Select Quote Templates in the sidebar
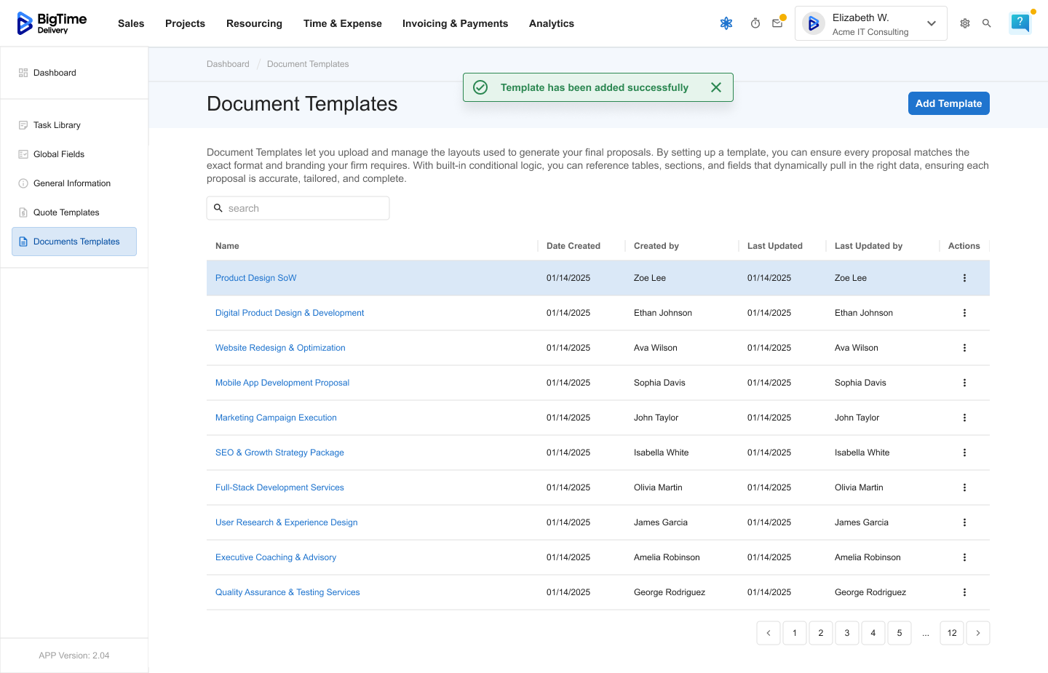This screenshot has height=673, width=1048. tap(66, 212)
